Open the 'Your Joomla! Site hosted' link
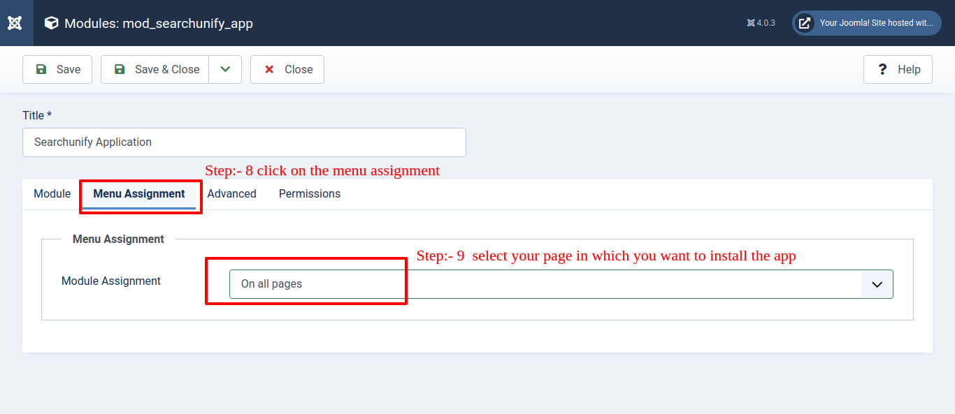The height and width of the screenshot is (414, 955). tap(876, 23)
